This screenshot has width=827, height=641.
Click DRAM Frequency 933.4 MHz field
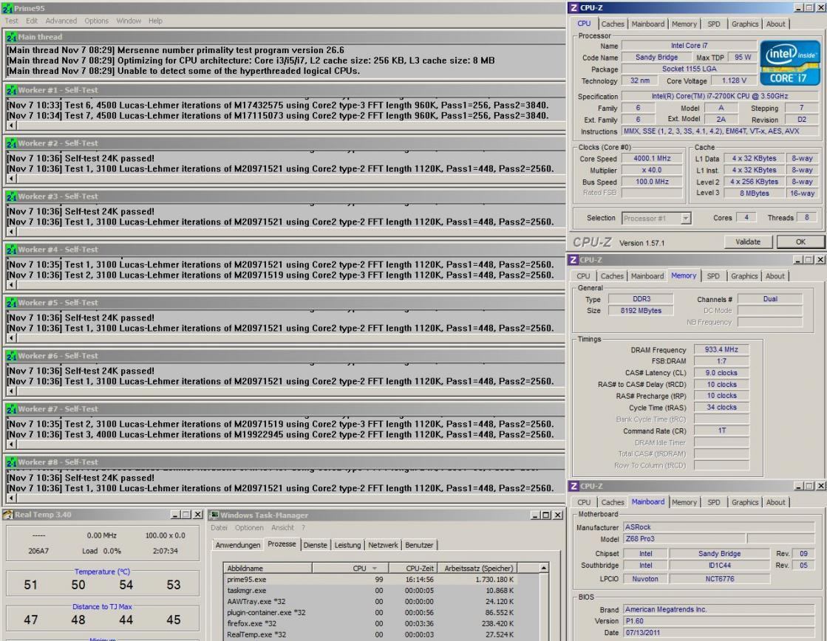(x=721, y=349)
